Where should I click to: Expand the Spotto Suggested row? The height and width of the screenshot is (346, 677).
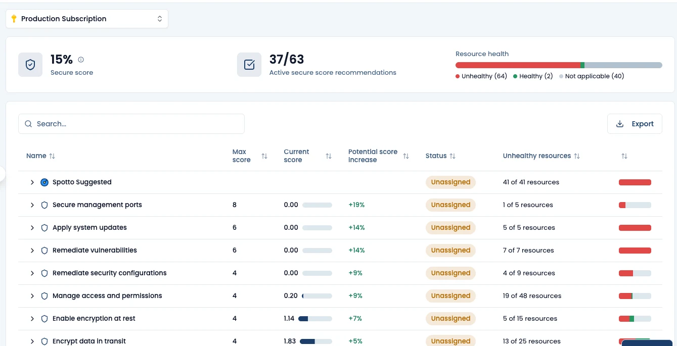point(32,182)
